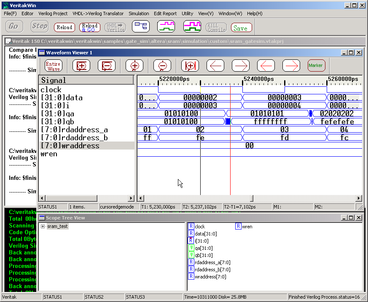This screenshot has width=368, height=302.
Task: Click the Reload button
Action: click(x=64, y=27)
